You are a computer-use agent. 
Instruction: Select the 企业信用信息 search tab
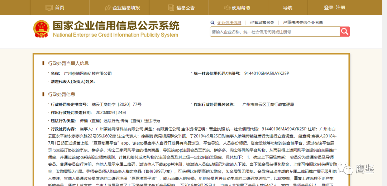pyautogui.click(x=229, y=22)
